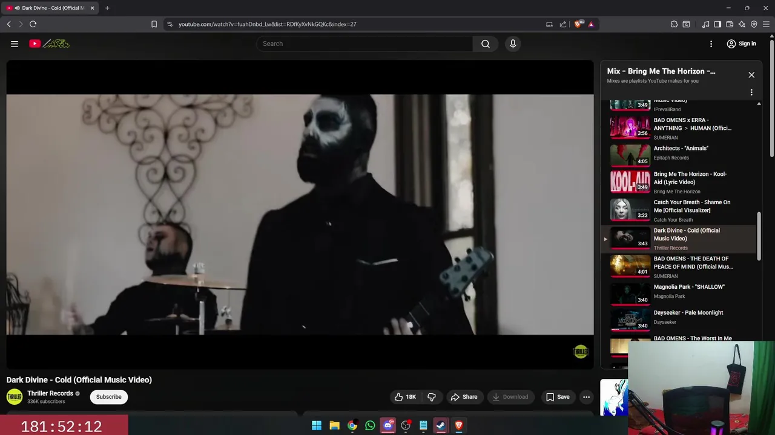The image size is (775, 435).
Task: Open WhatsApp from taskbar
Action: click(x=370, y=426)
